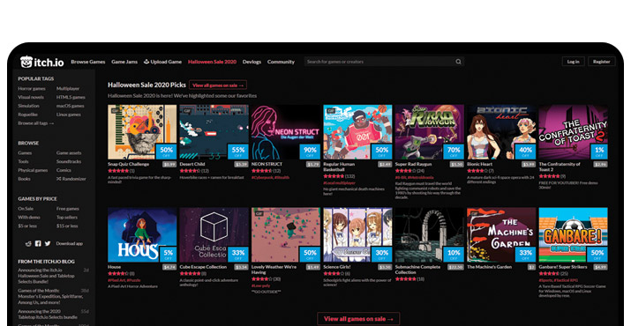
Task: Filter games On Sale
Action: [26, 209]
